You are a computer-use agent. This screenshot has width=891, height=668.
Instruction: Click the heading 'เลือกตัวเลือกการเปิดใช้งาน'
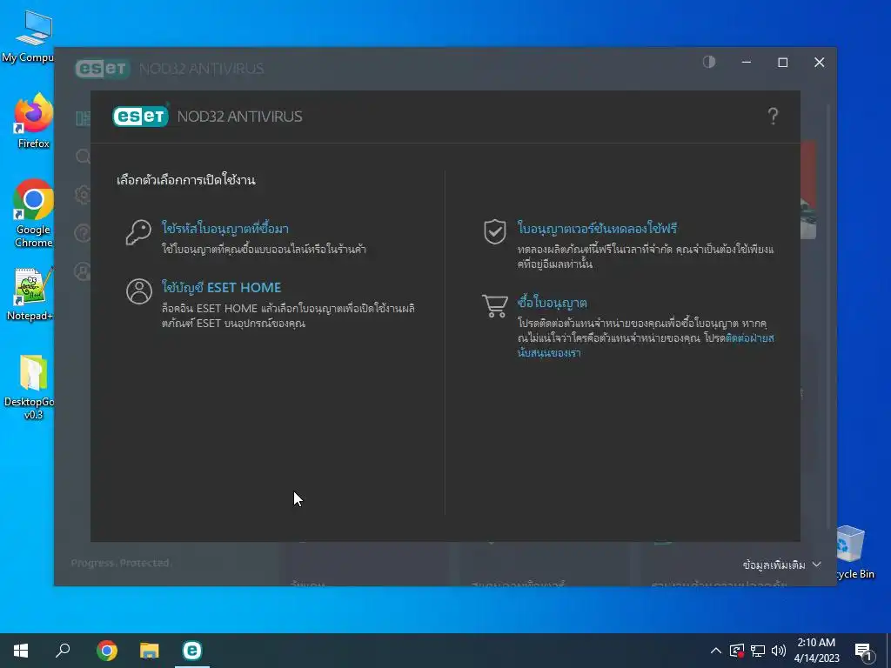186,180
